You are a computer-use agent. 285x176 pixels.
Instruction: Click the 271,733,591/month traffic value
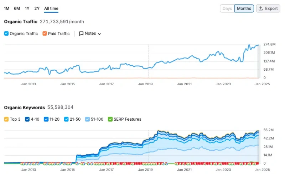point(62,22)
